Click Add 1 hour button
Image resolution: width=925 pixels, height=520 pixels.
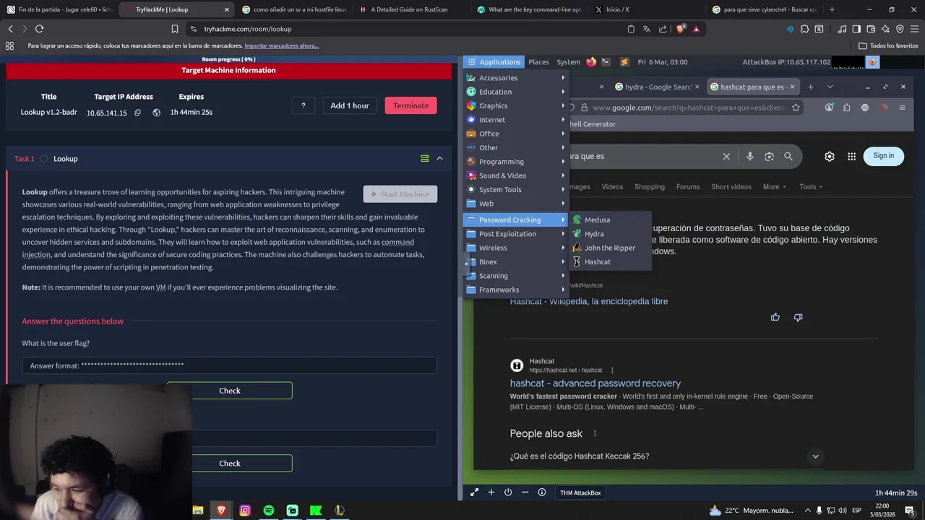pyautogui.click(x=350, y=105)
